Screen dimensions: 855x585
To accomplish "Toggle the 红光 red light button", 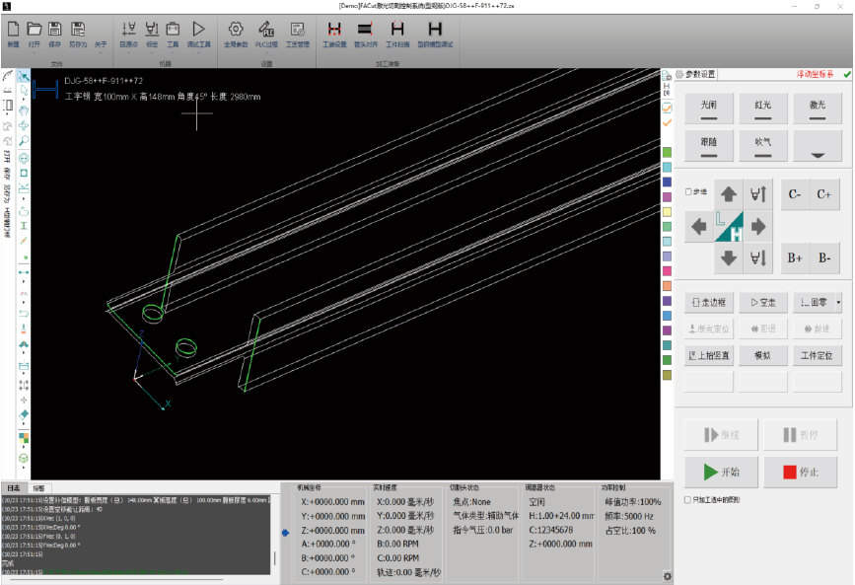I will click(x=763, y=109).
